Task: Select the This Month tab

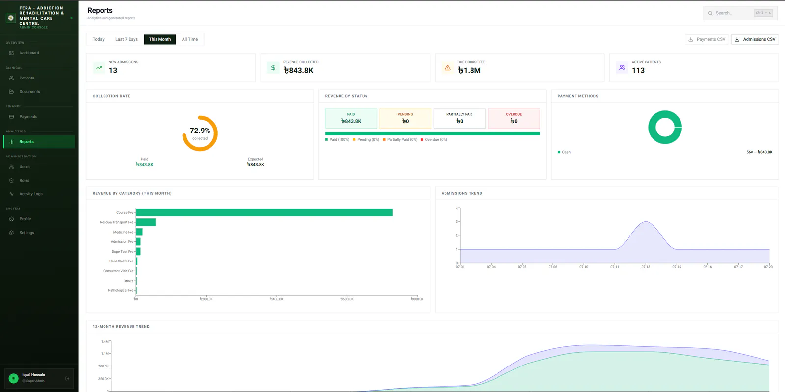Action: click(160, 39)
